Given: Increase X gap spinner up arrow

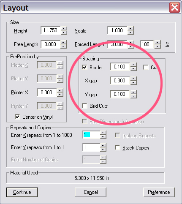Looking at the screenshot, I should pyautogui.click(x=133, y=79).
